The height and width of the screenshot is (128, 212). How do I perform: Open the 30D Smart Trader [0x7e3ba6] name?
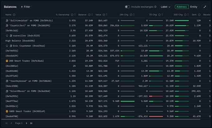coord(26,61)
